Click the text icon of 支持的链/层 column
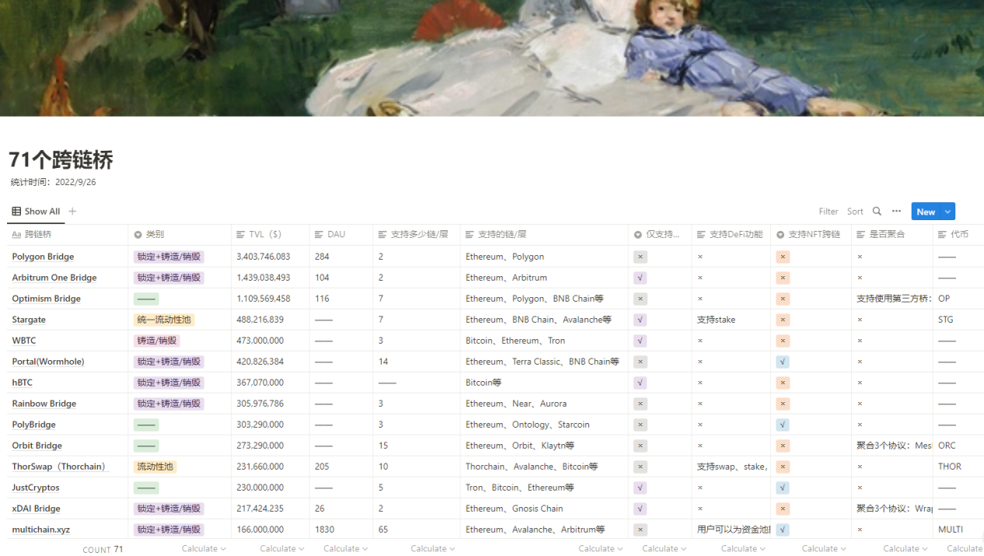The image size is (984, 556). click(x=469, y=234)
